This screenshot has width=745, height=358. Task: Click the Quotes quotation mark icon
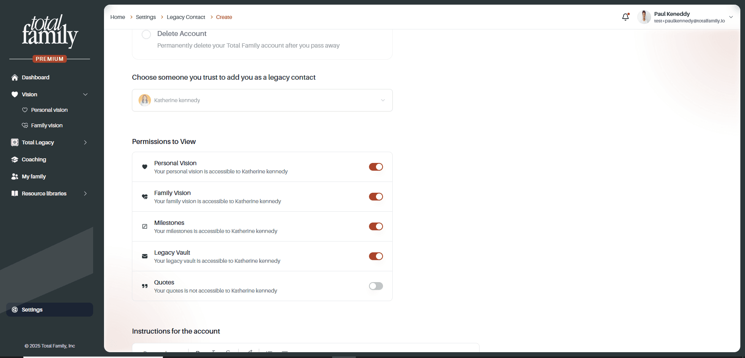[145, 286]
